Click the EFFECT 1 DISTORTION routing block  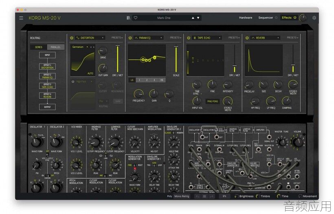pyautogui.click(x=47, y=66)
